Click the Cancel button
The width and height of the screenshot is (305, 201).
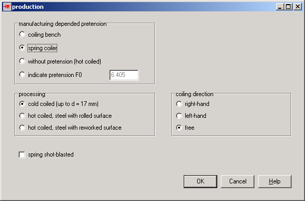[x=237, y=181]
